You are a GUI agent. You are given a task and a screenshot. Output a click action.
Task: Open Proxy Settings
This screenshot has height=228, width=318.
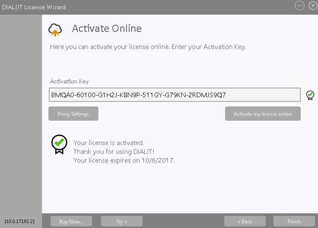(73, 114)
